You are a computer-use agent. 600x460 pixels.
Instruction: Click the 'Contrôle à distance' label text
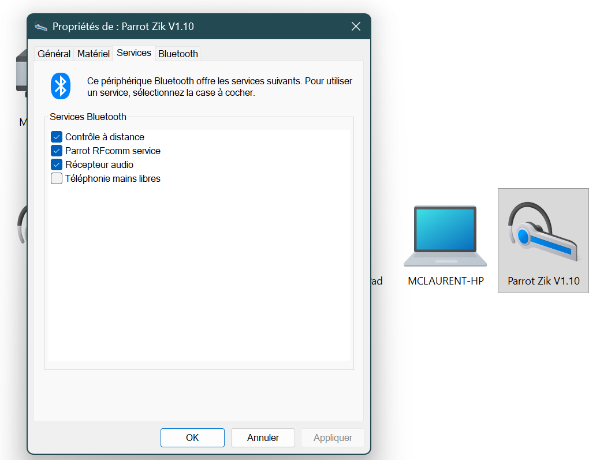point(105,137)
